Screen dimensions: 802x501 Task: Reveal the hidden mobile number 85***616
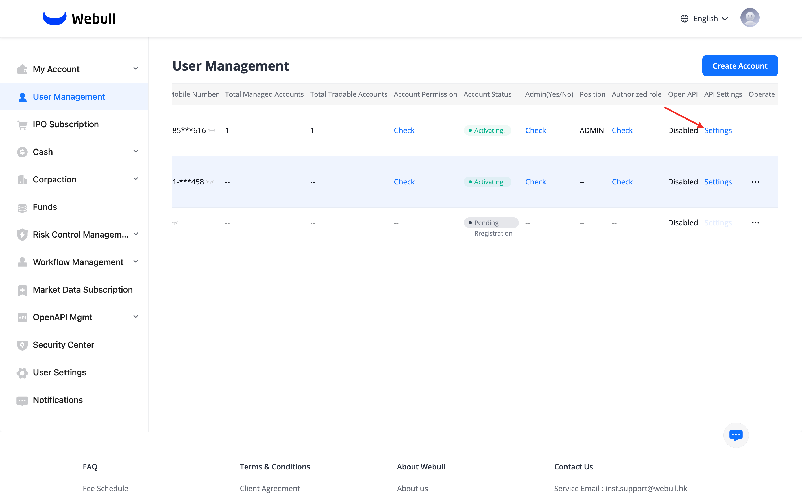pyautogui.click(x=212, y=130)
